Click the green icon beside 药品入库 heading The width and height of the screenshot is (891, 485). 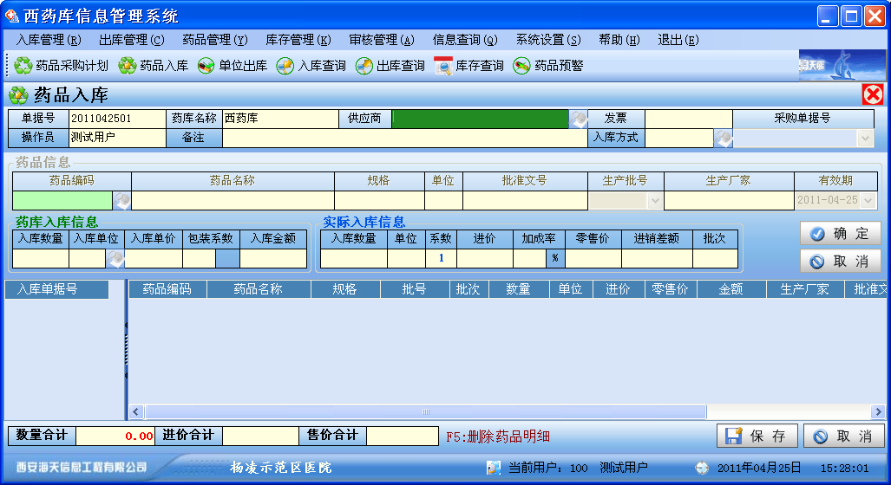[x=18, y=94]
